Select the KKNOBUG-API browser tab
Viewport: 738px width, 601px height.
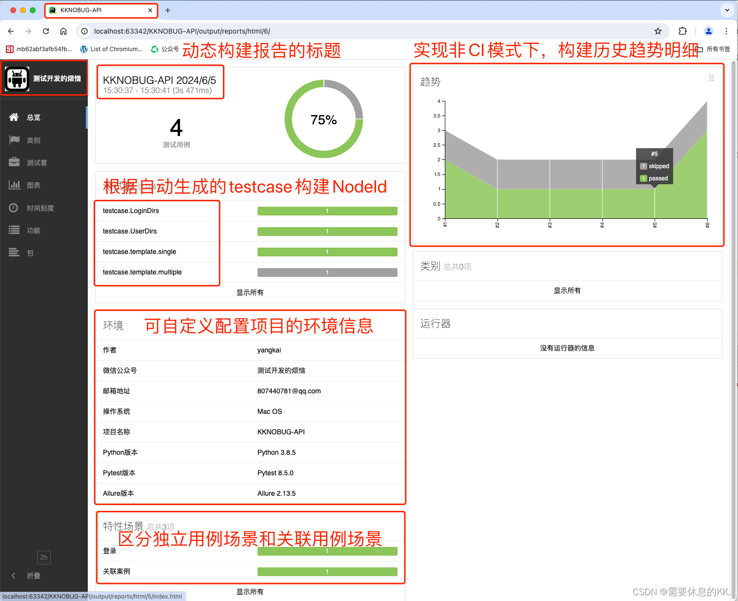point(101,10)
